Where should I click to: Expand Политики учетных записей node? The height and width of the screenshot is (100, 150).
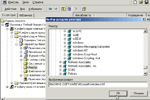pos(21,48)
